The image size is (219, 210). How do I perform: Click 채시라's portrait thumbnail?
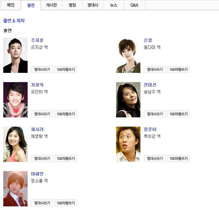(15, 144)
